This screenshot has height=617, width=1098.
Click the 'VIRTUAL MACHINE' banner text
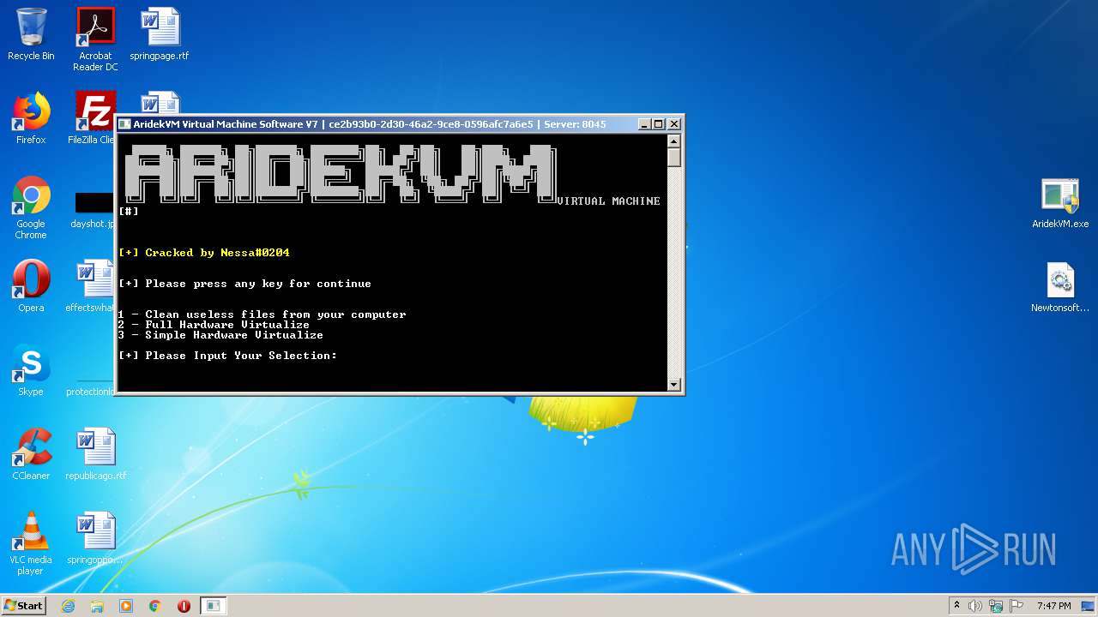(x=609, y=201)
